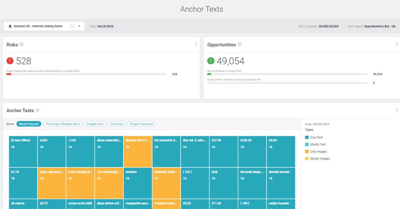Click the Mostly Images legend swatch
Image resolution: width=400 pixels, height=209 pixels.
(307, 159)
